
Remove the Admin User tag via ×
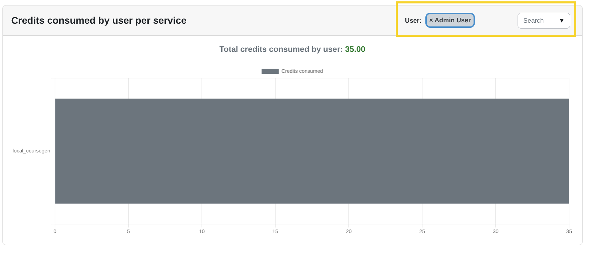(431, 20)
